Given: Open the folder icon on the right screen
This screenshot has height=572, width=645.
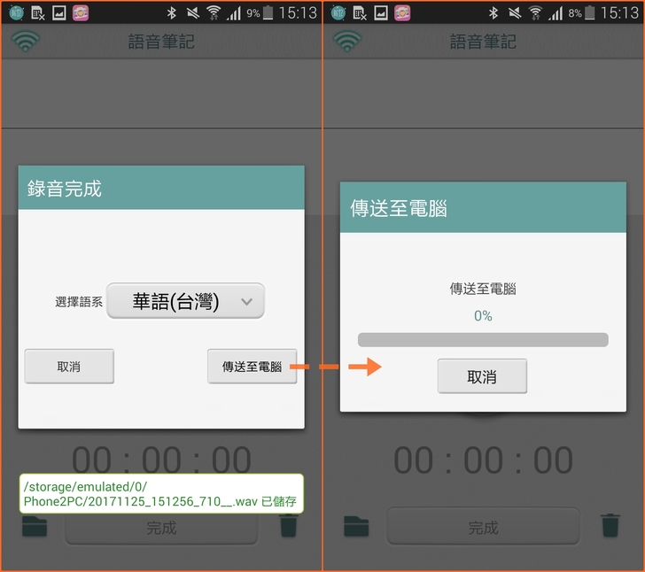Looking at the screenshot, I should click(356, 526).
